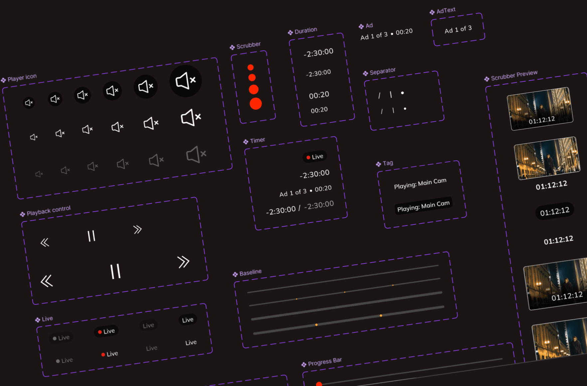Image resolution: width=587 pixels, height=386 pixels.
Task: Select second-largest white mute icon without background
Action: click(151, 123)
